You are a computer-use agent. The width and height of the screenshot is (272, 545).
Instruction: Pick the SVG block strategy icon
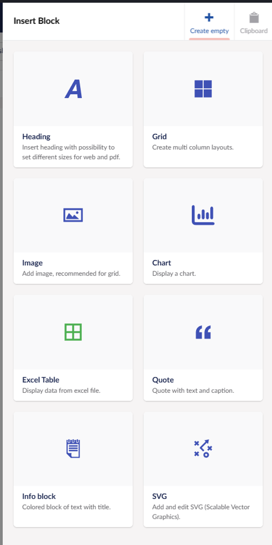point(203,449)
